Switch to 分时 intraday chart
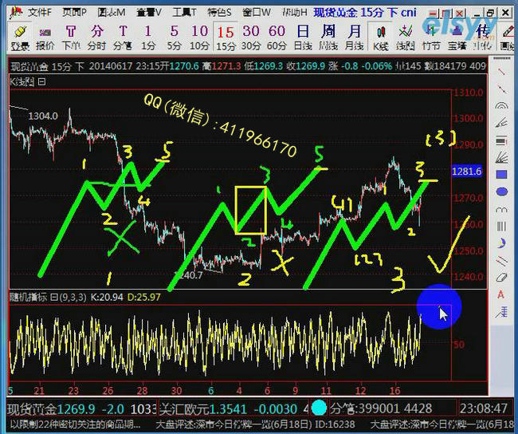The image size is (518, 434). coord(96,38)
